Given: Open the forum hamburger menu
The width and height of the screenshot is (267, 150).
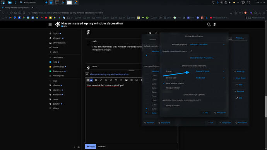Looking at the screenshot, I should [50, 24].
